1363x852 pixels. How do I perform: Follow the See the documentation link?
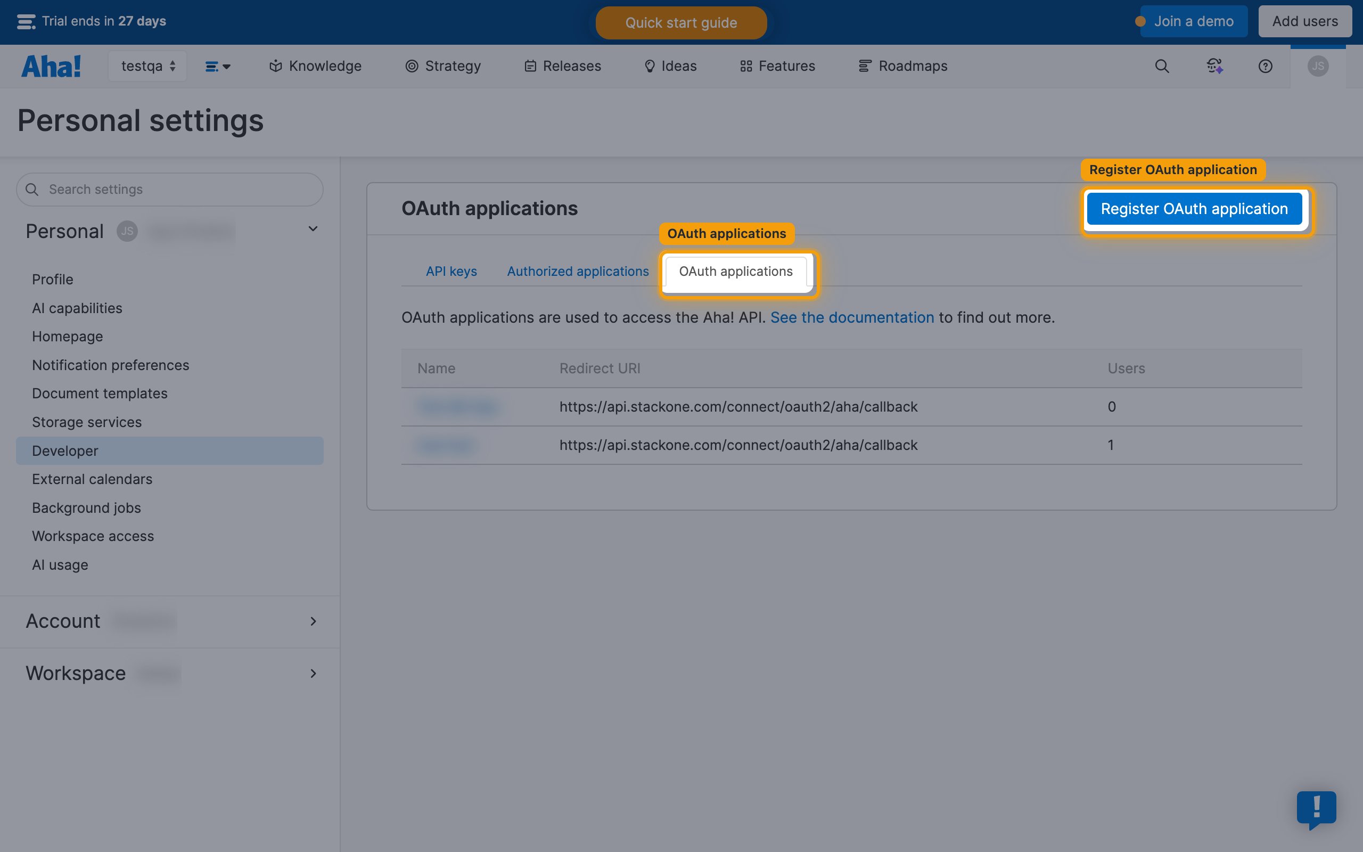pos(851,317)
